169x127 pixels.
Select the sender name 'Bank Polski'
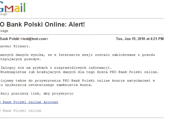9,39
